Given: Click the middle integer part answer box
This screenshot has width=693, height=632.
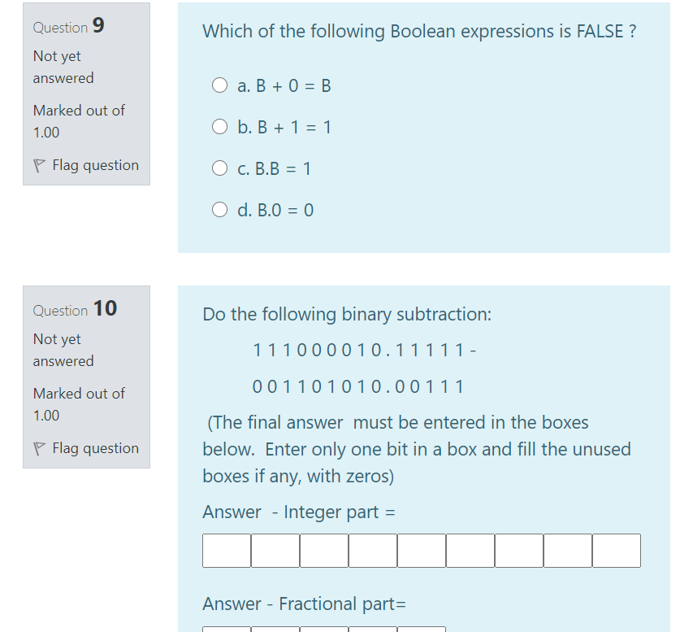Looking at the screenshot, I should 421,550.
